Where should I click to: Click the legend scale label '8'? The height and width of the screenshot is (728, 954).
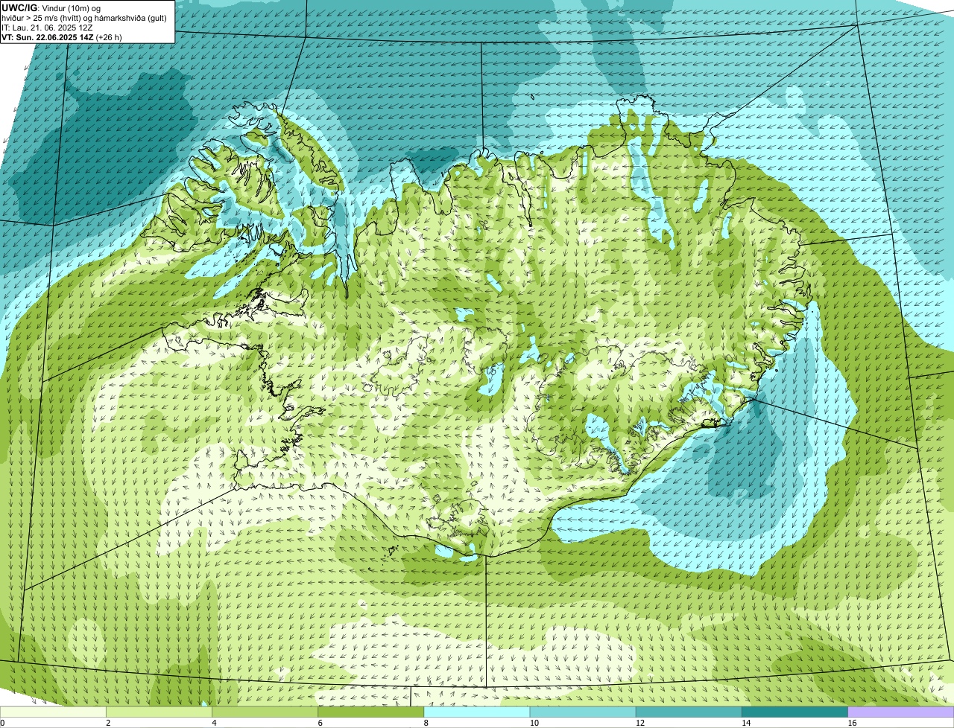[x=426, y=723]
